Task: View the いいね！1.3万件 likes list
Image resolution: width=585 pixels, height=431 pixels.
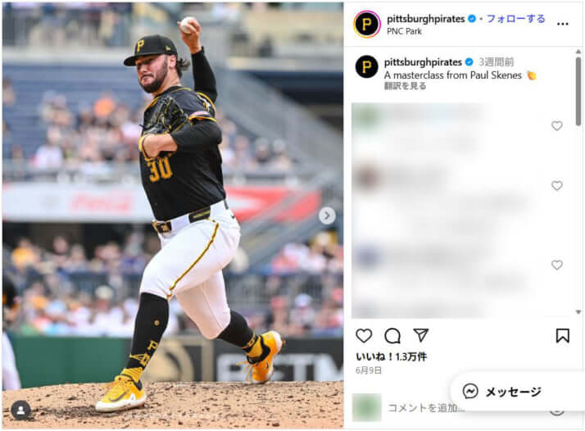Action: [391, 356]
